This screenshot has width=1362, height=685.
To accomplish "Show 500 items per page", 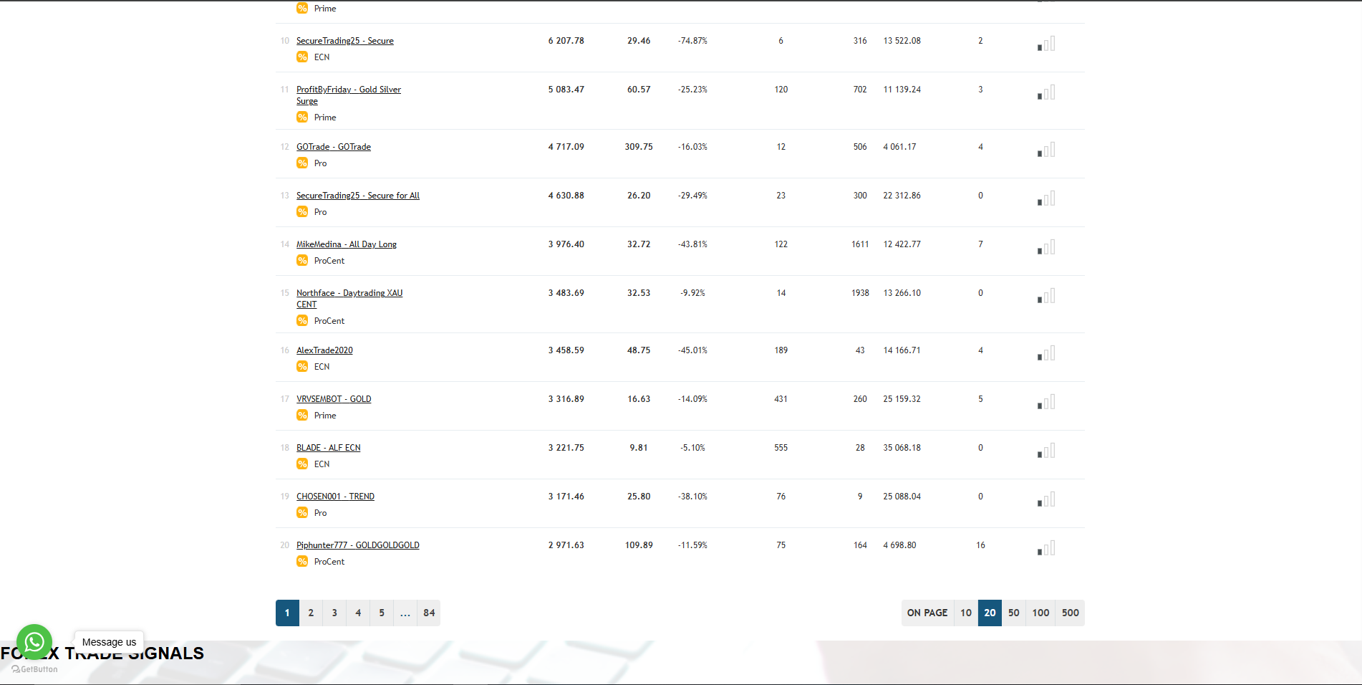I will (1070, 613).
